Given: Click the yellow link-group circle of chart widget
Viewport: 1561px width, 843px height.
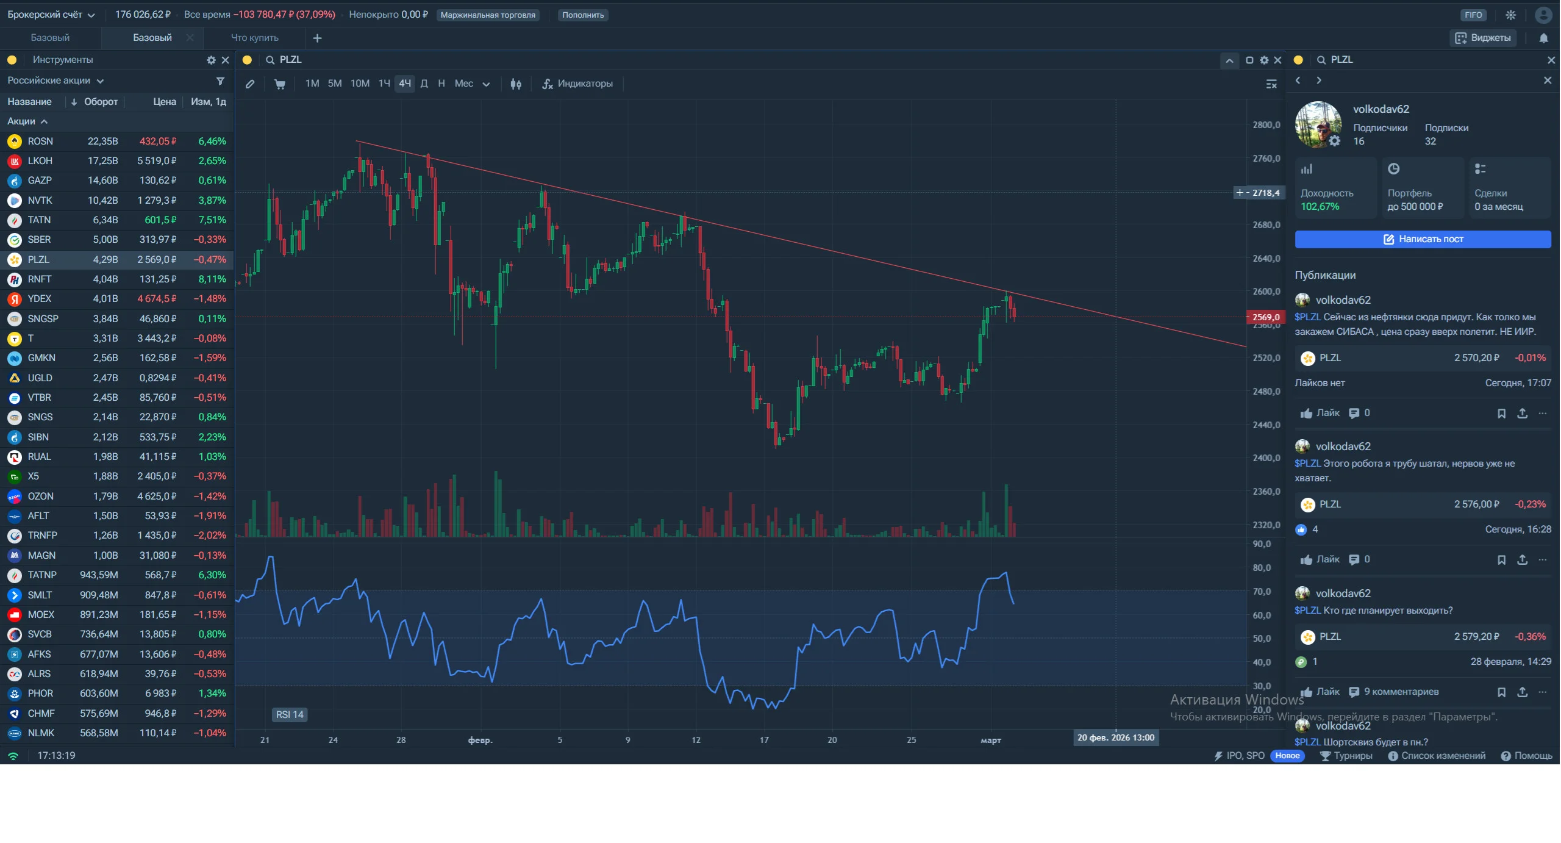Looking at the screenshot, I should pyautogui.click(x=247, y=60).
